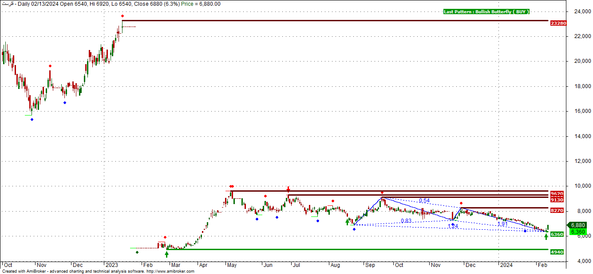Click the double red dots at the May 2023 high
The image size is (593, 274).
point(231,187)
